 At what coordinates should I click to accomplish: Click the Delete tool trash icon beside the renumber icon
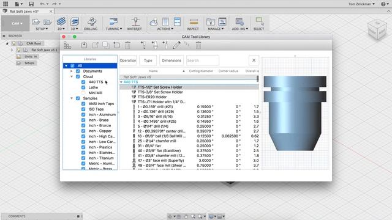click(x=198, y=45)
